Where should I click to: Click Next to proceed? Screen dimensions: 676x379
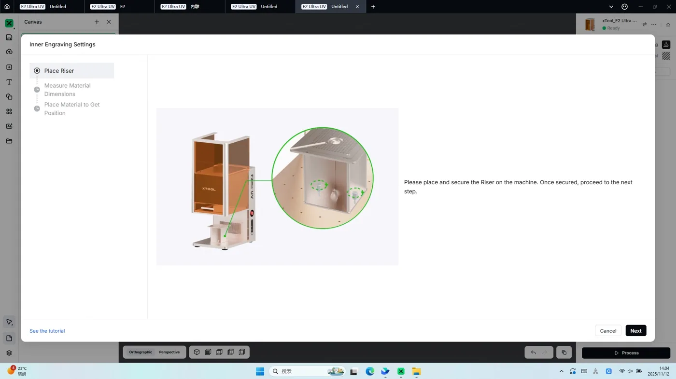pos(636,330)
